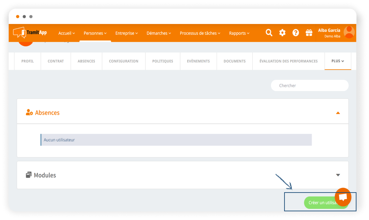Image resolution: width=369 pixels, height=220 pixels.
Task: Switch to the CONTRAT tab
Action: pyautogui.click(x=56, y=61)
